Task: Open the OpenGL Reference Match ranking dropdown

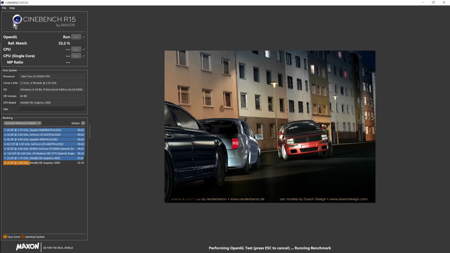Action: coord(22,123)
